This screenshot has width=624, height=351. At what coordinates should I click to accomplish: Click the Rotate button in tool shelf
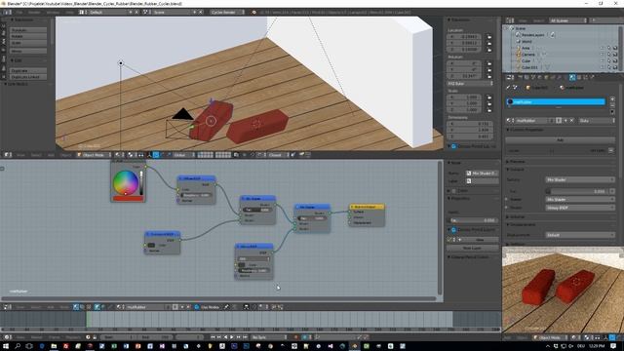tap(28, 36)
